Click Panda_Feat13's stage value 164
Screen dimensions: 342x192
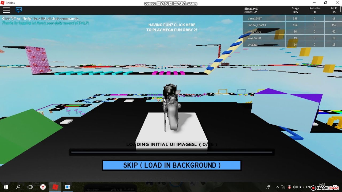[x=295, y=25]
